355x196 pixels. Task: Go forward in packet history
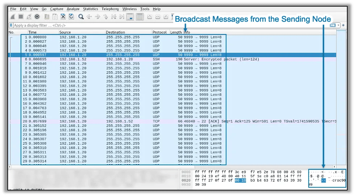click(x=97, y=17)
